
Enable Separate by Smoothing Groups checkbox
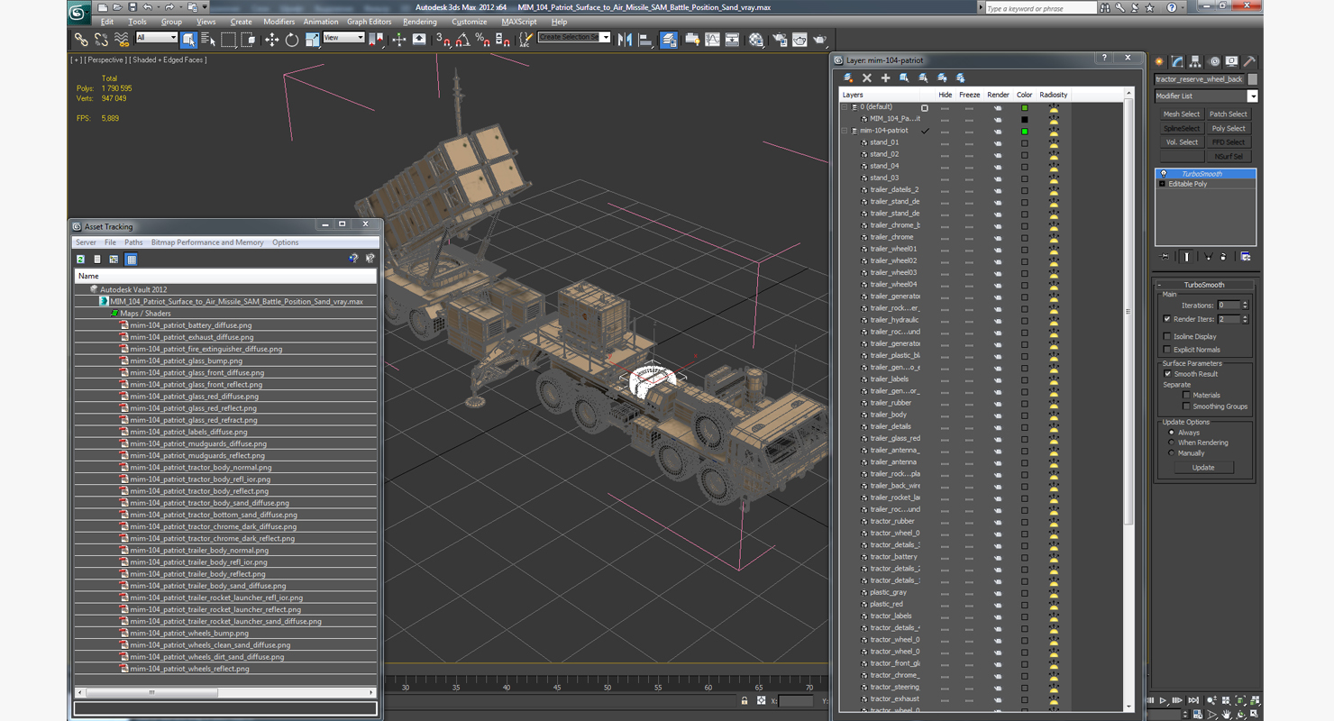point(1186,406)
